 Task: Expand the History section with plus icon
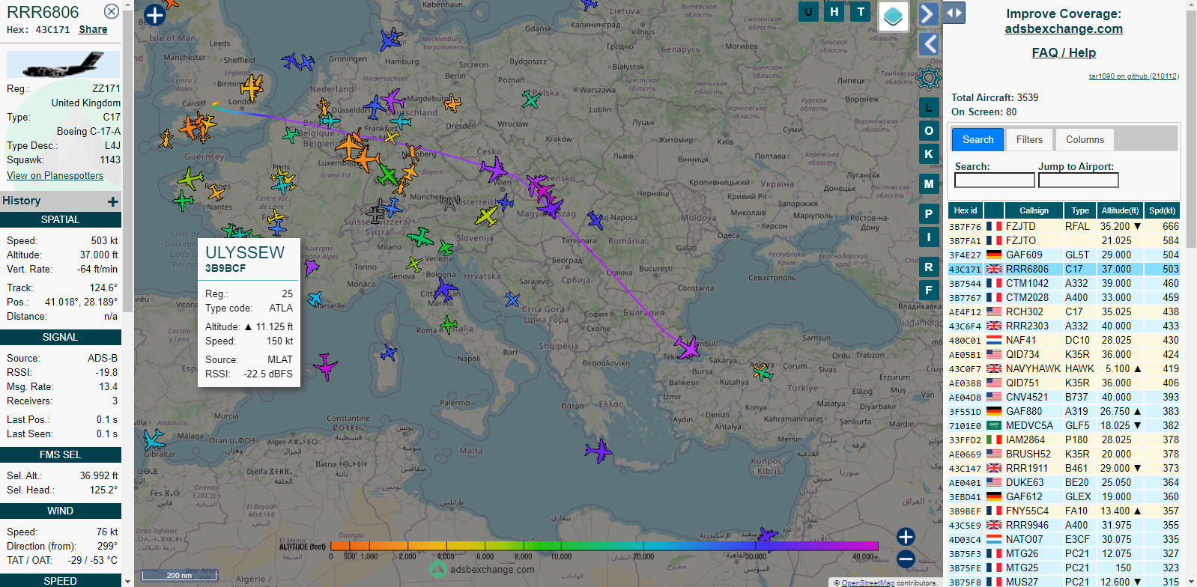coord(112,201)
